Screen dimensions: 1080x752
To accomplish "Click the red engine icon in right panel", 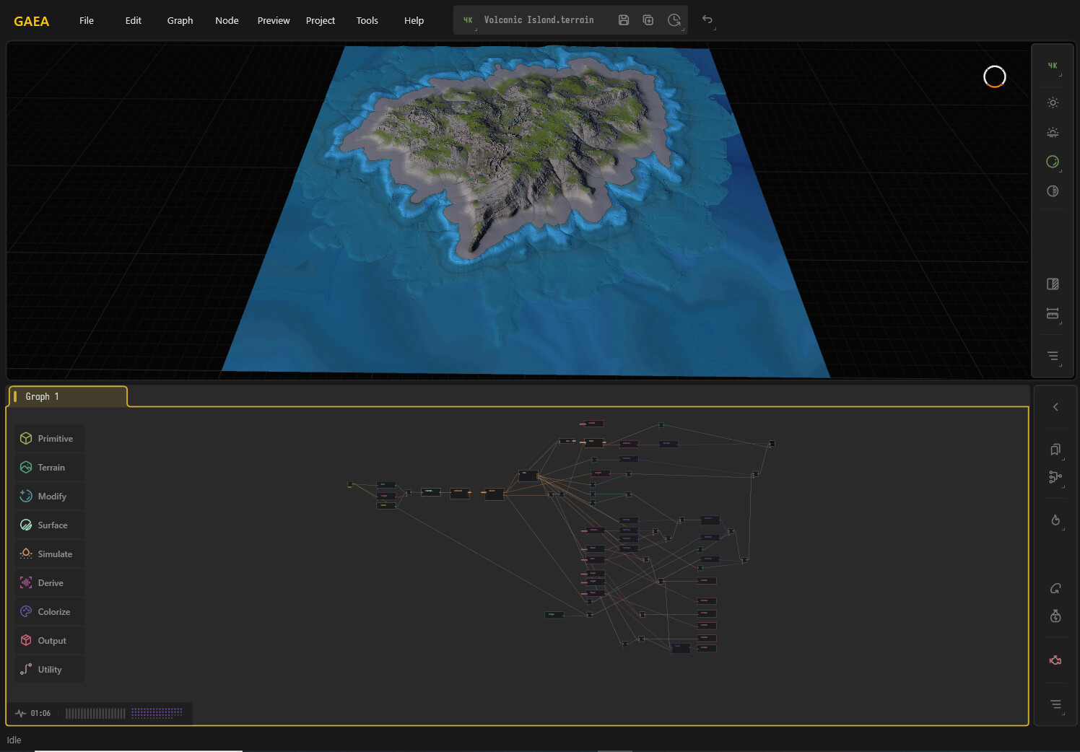I will pos(1055,659).
